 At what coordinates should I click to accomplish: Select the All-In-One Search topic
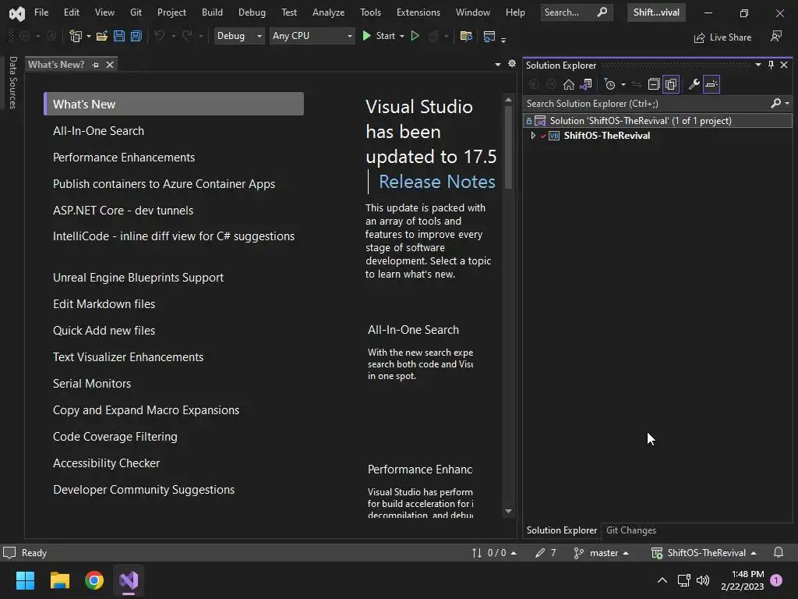pyautogui.click(x=99, y=131)
